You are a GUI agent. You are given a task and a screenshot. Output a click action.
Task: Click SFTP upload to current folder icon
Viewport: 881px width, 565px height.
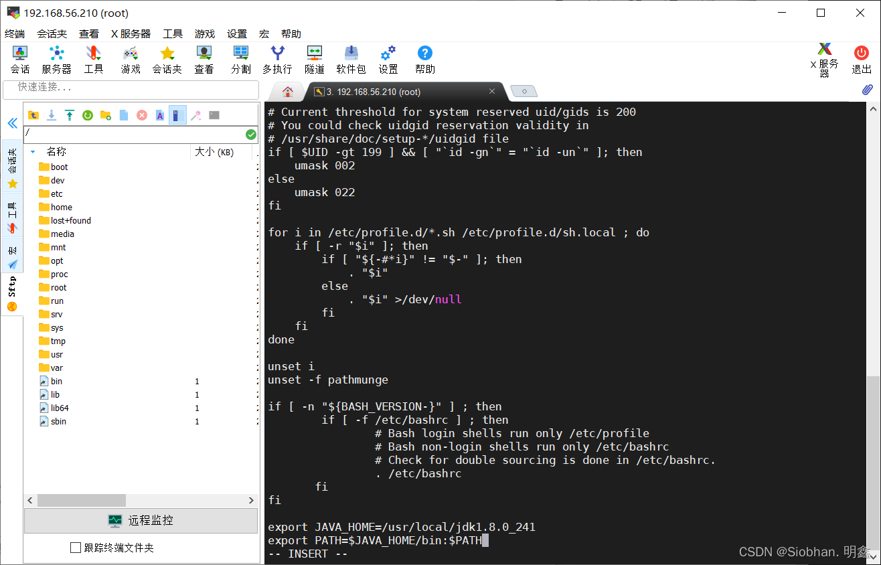click(69, 115)
